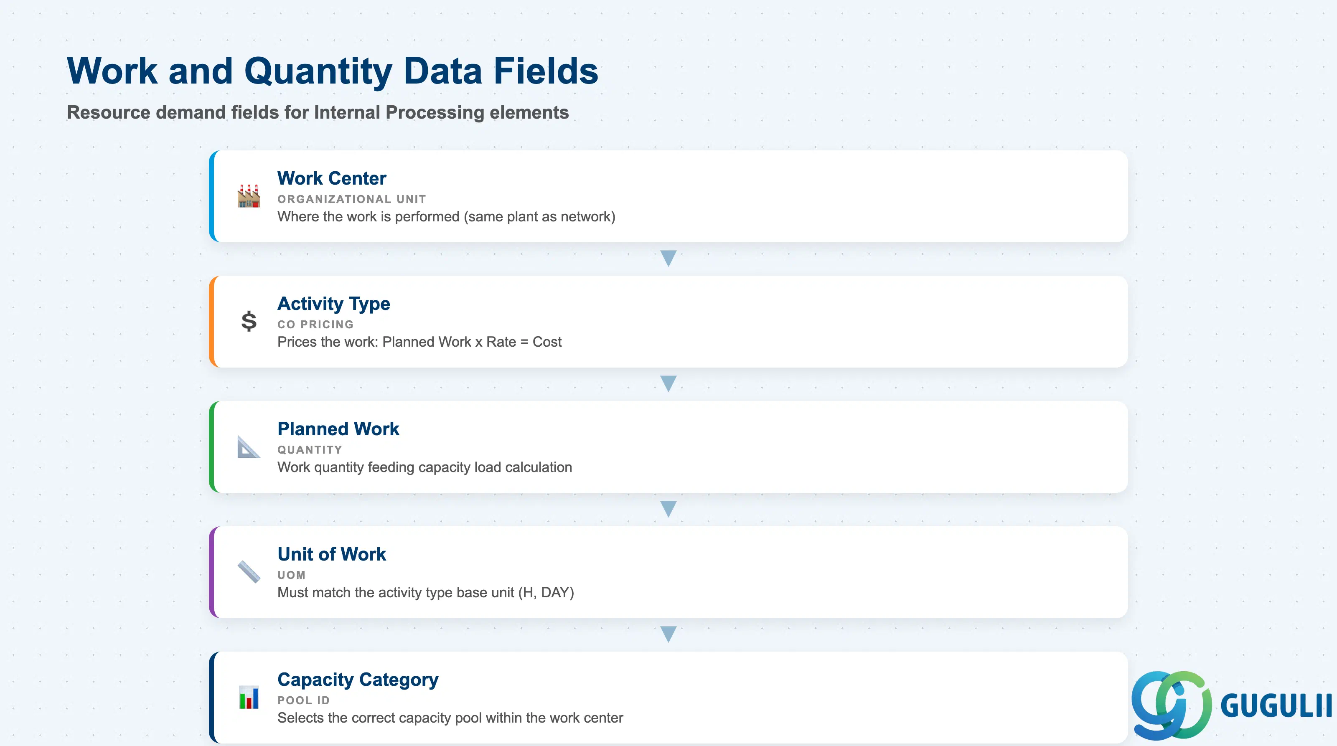Select the Activity Type heading
This screenshot has height=746, width=1337.
[x=334, y=304]
